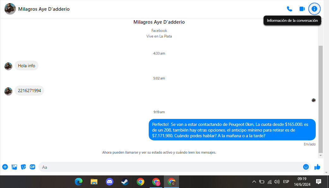Click the outer page scrollbar down arrow
329x188 pixels.
(x=326, y=173)
